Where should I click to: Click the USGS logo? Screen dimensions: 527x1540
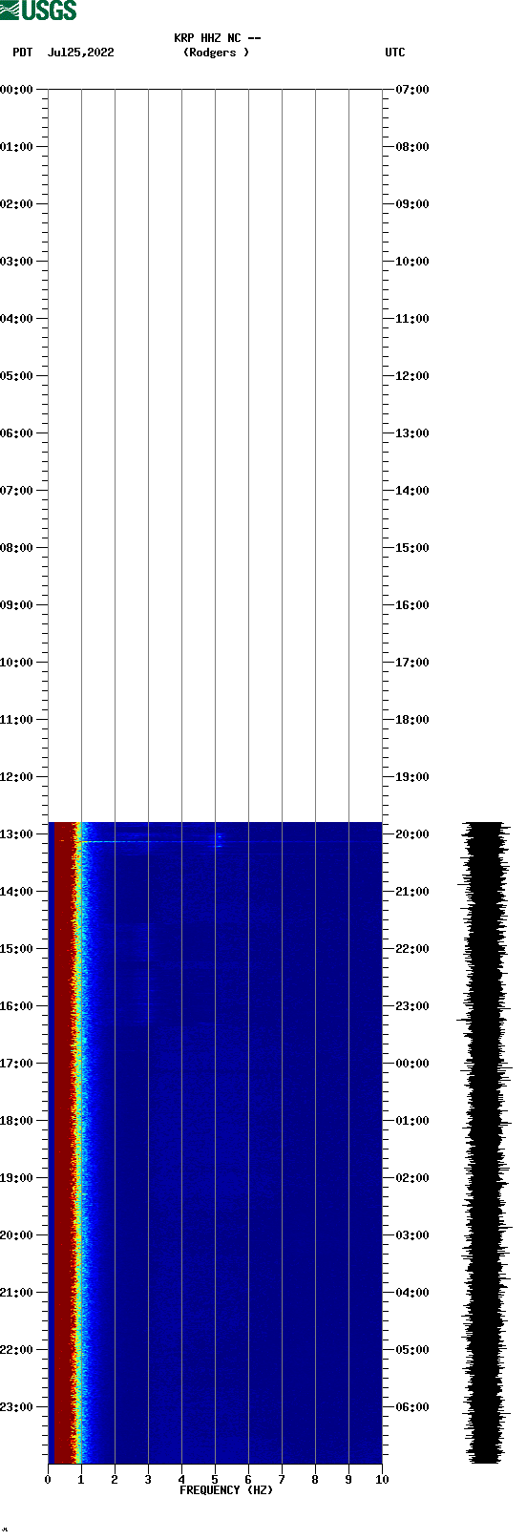pyautogui.click(x=38, y=11)
